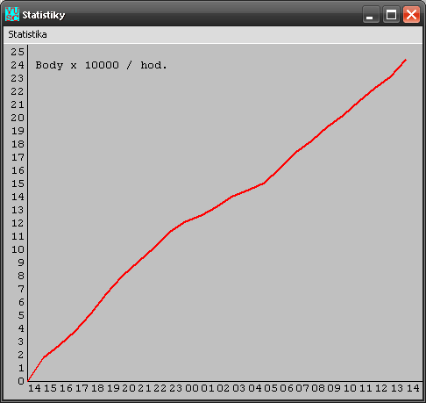Click the 'Body x 10000 / hod.' chart label
The height and width of the screenshot is (403, 426).
coord(101,65)
